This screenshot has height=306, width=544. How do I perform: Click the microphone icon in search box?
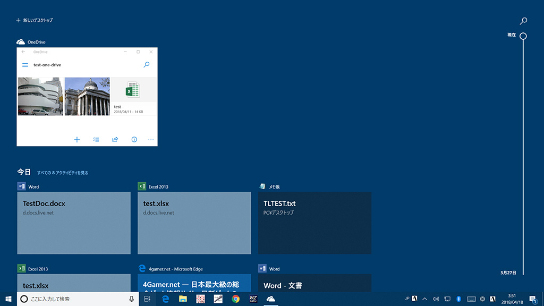[x=132, y=299]
